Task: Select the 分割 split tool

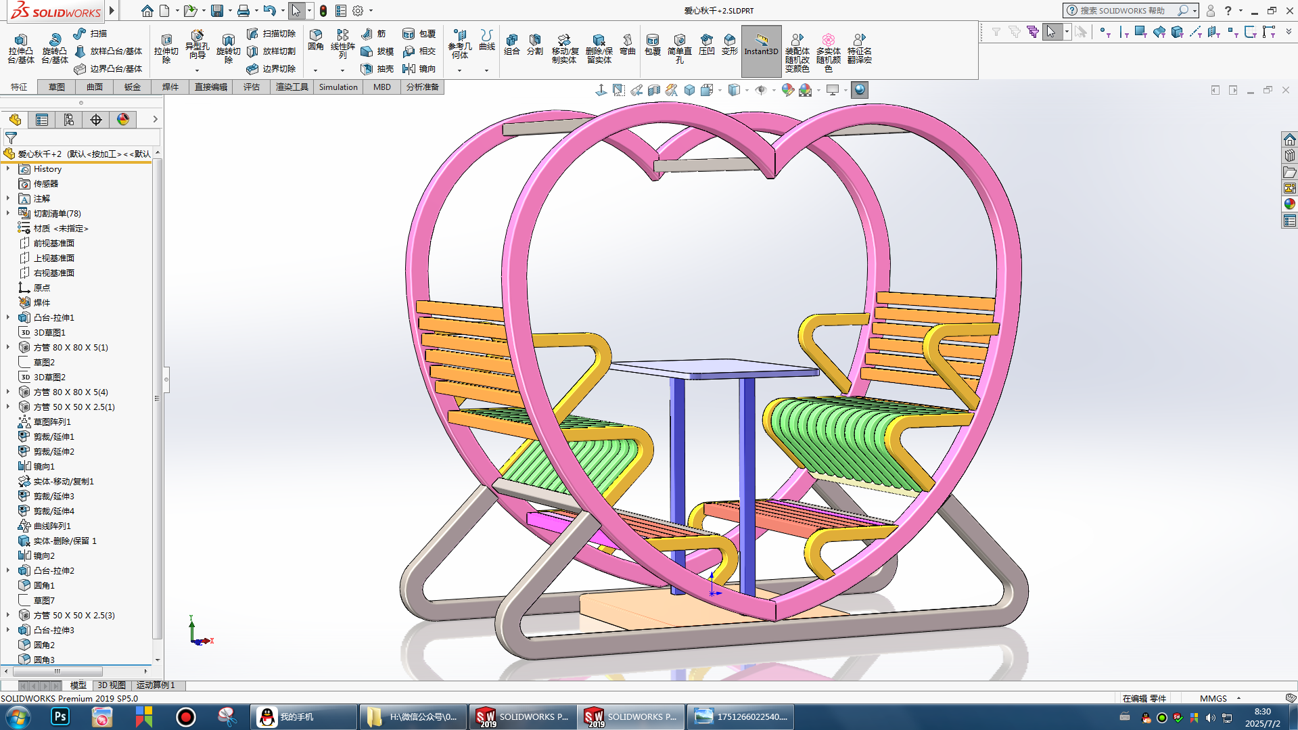Action: [x=535, y=45]
